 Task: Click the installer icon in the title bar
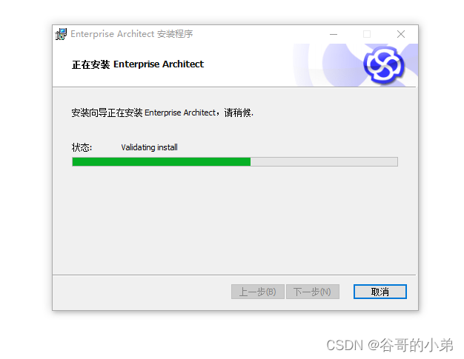[x=61, y=34]
